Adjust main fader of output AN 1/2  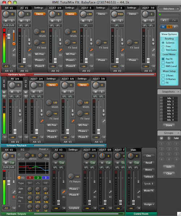coord(9,182)
